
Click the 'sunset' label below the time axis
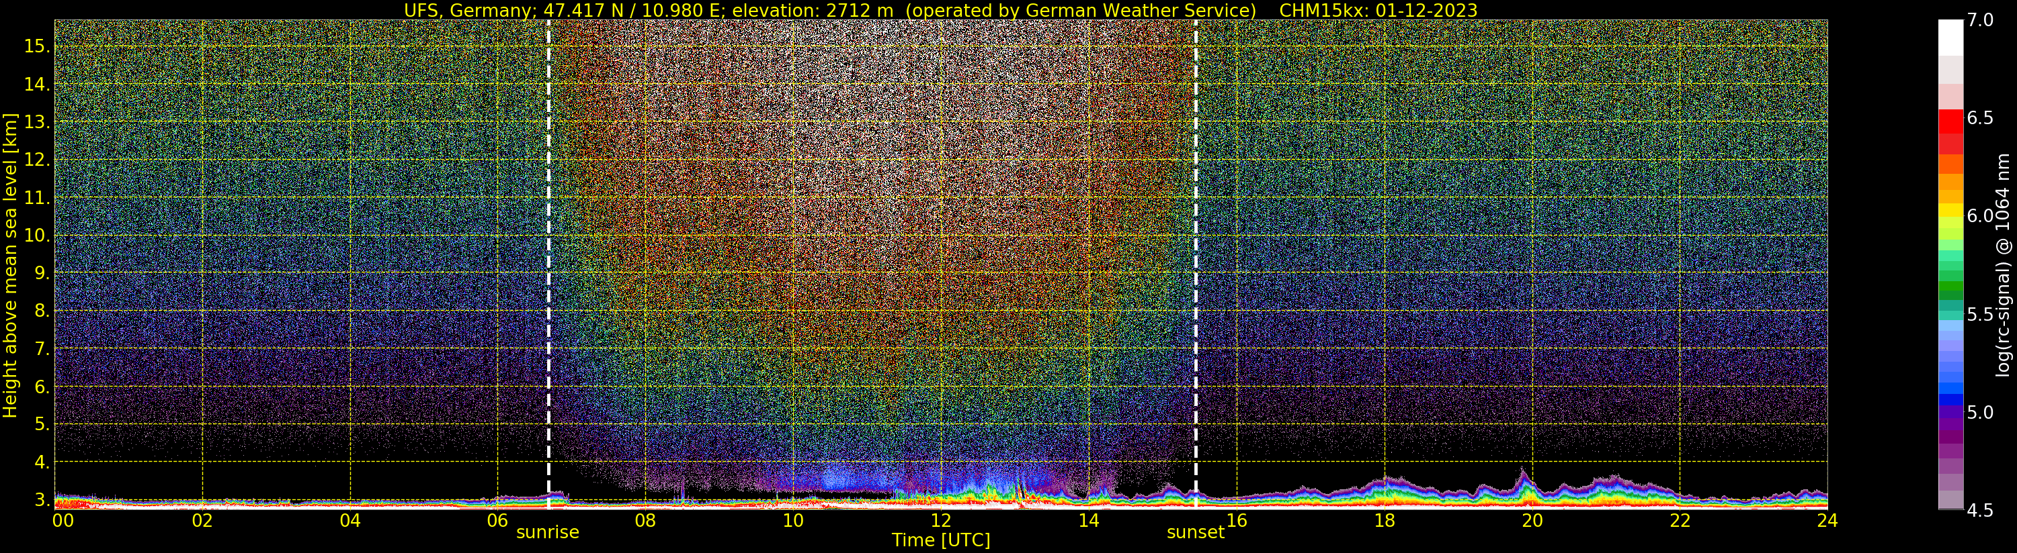pos(1195,533)
